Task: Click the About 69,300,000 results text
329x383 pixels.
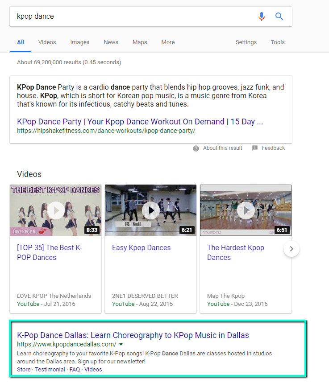Action: 69,62
